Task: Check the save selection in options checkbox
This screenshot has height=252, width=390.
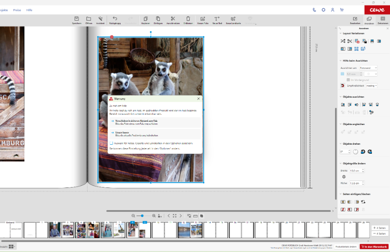Action: click(111, 143)
